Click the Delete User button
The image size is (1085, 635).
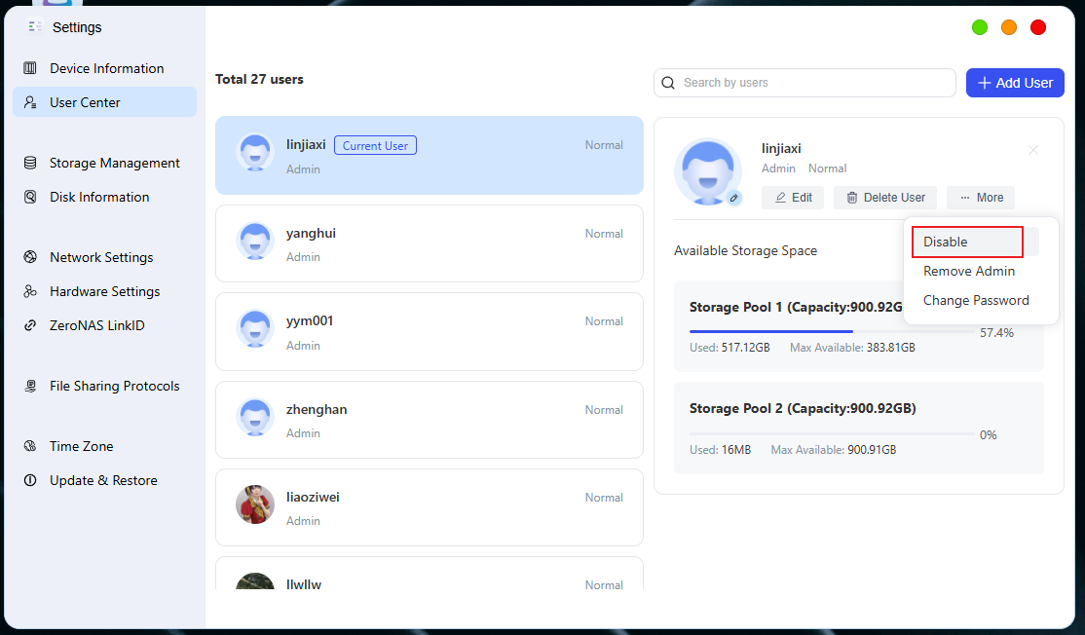coord(885,198)
